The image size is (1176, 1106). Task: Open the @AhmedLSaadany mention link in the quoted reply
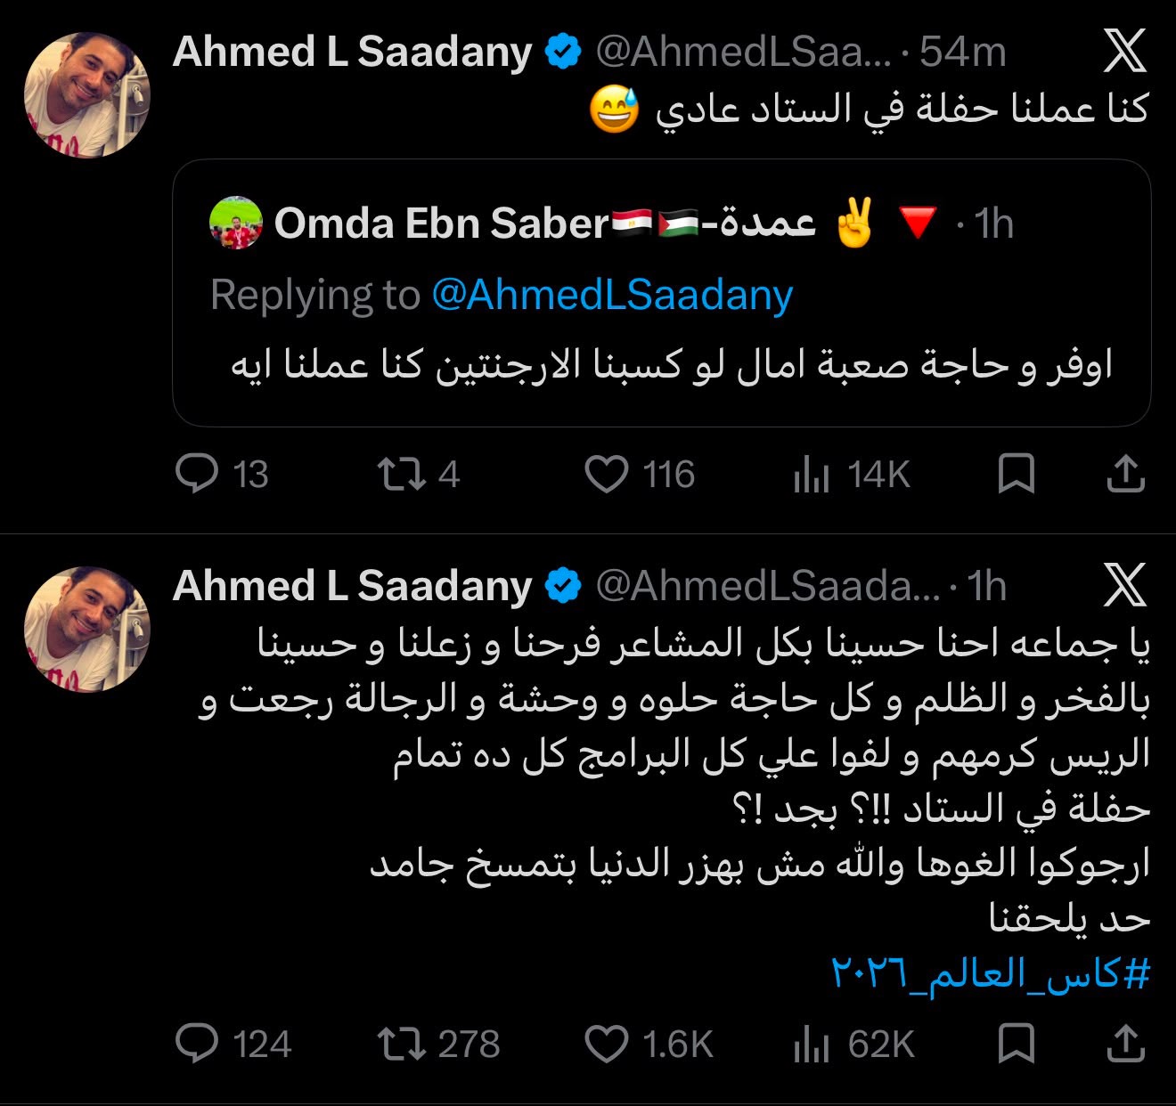(x=612, y=295)
